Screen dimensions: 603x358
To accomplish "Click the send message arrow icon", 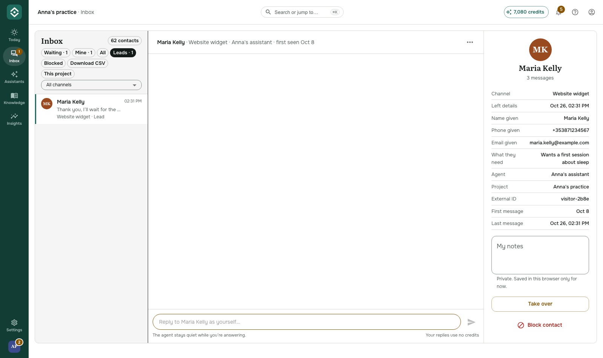I will point(471,322).
